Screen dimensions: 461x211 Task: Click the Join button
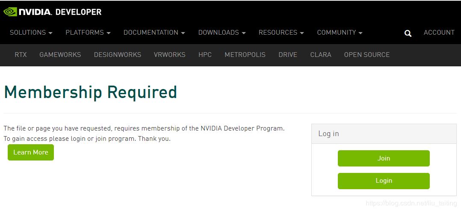click(384, 158)
